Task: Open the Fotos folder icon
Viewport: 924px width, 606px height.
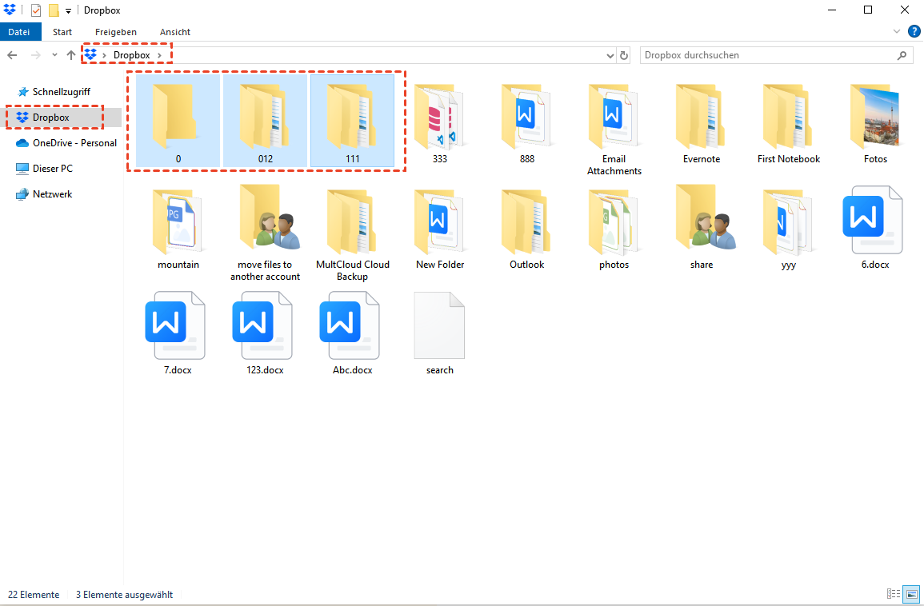Action: coord(875,116)
